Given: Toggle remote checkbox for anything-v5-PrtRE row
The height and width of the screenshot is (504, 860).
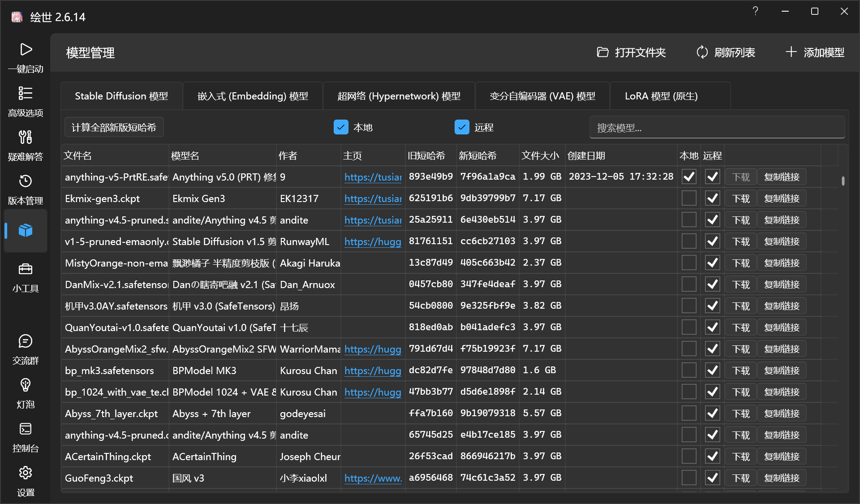Looking at the screenshot, I should (712, 177).
